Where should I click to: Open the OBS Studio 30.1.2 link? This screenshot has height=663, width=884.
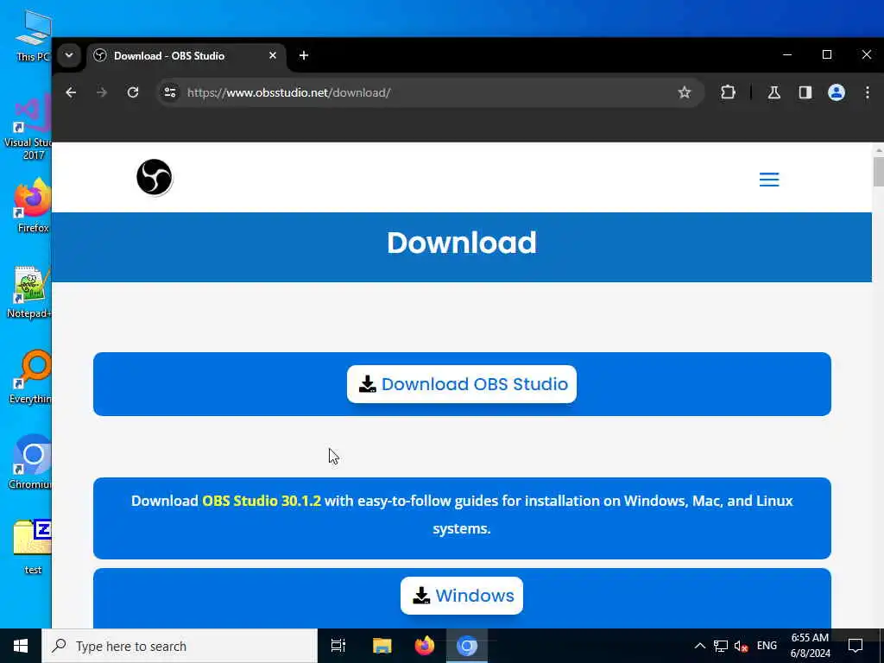[x=262, y=501]
